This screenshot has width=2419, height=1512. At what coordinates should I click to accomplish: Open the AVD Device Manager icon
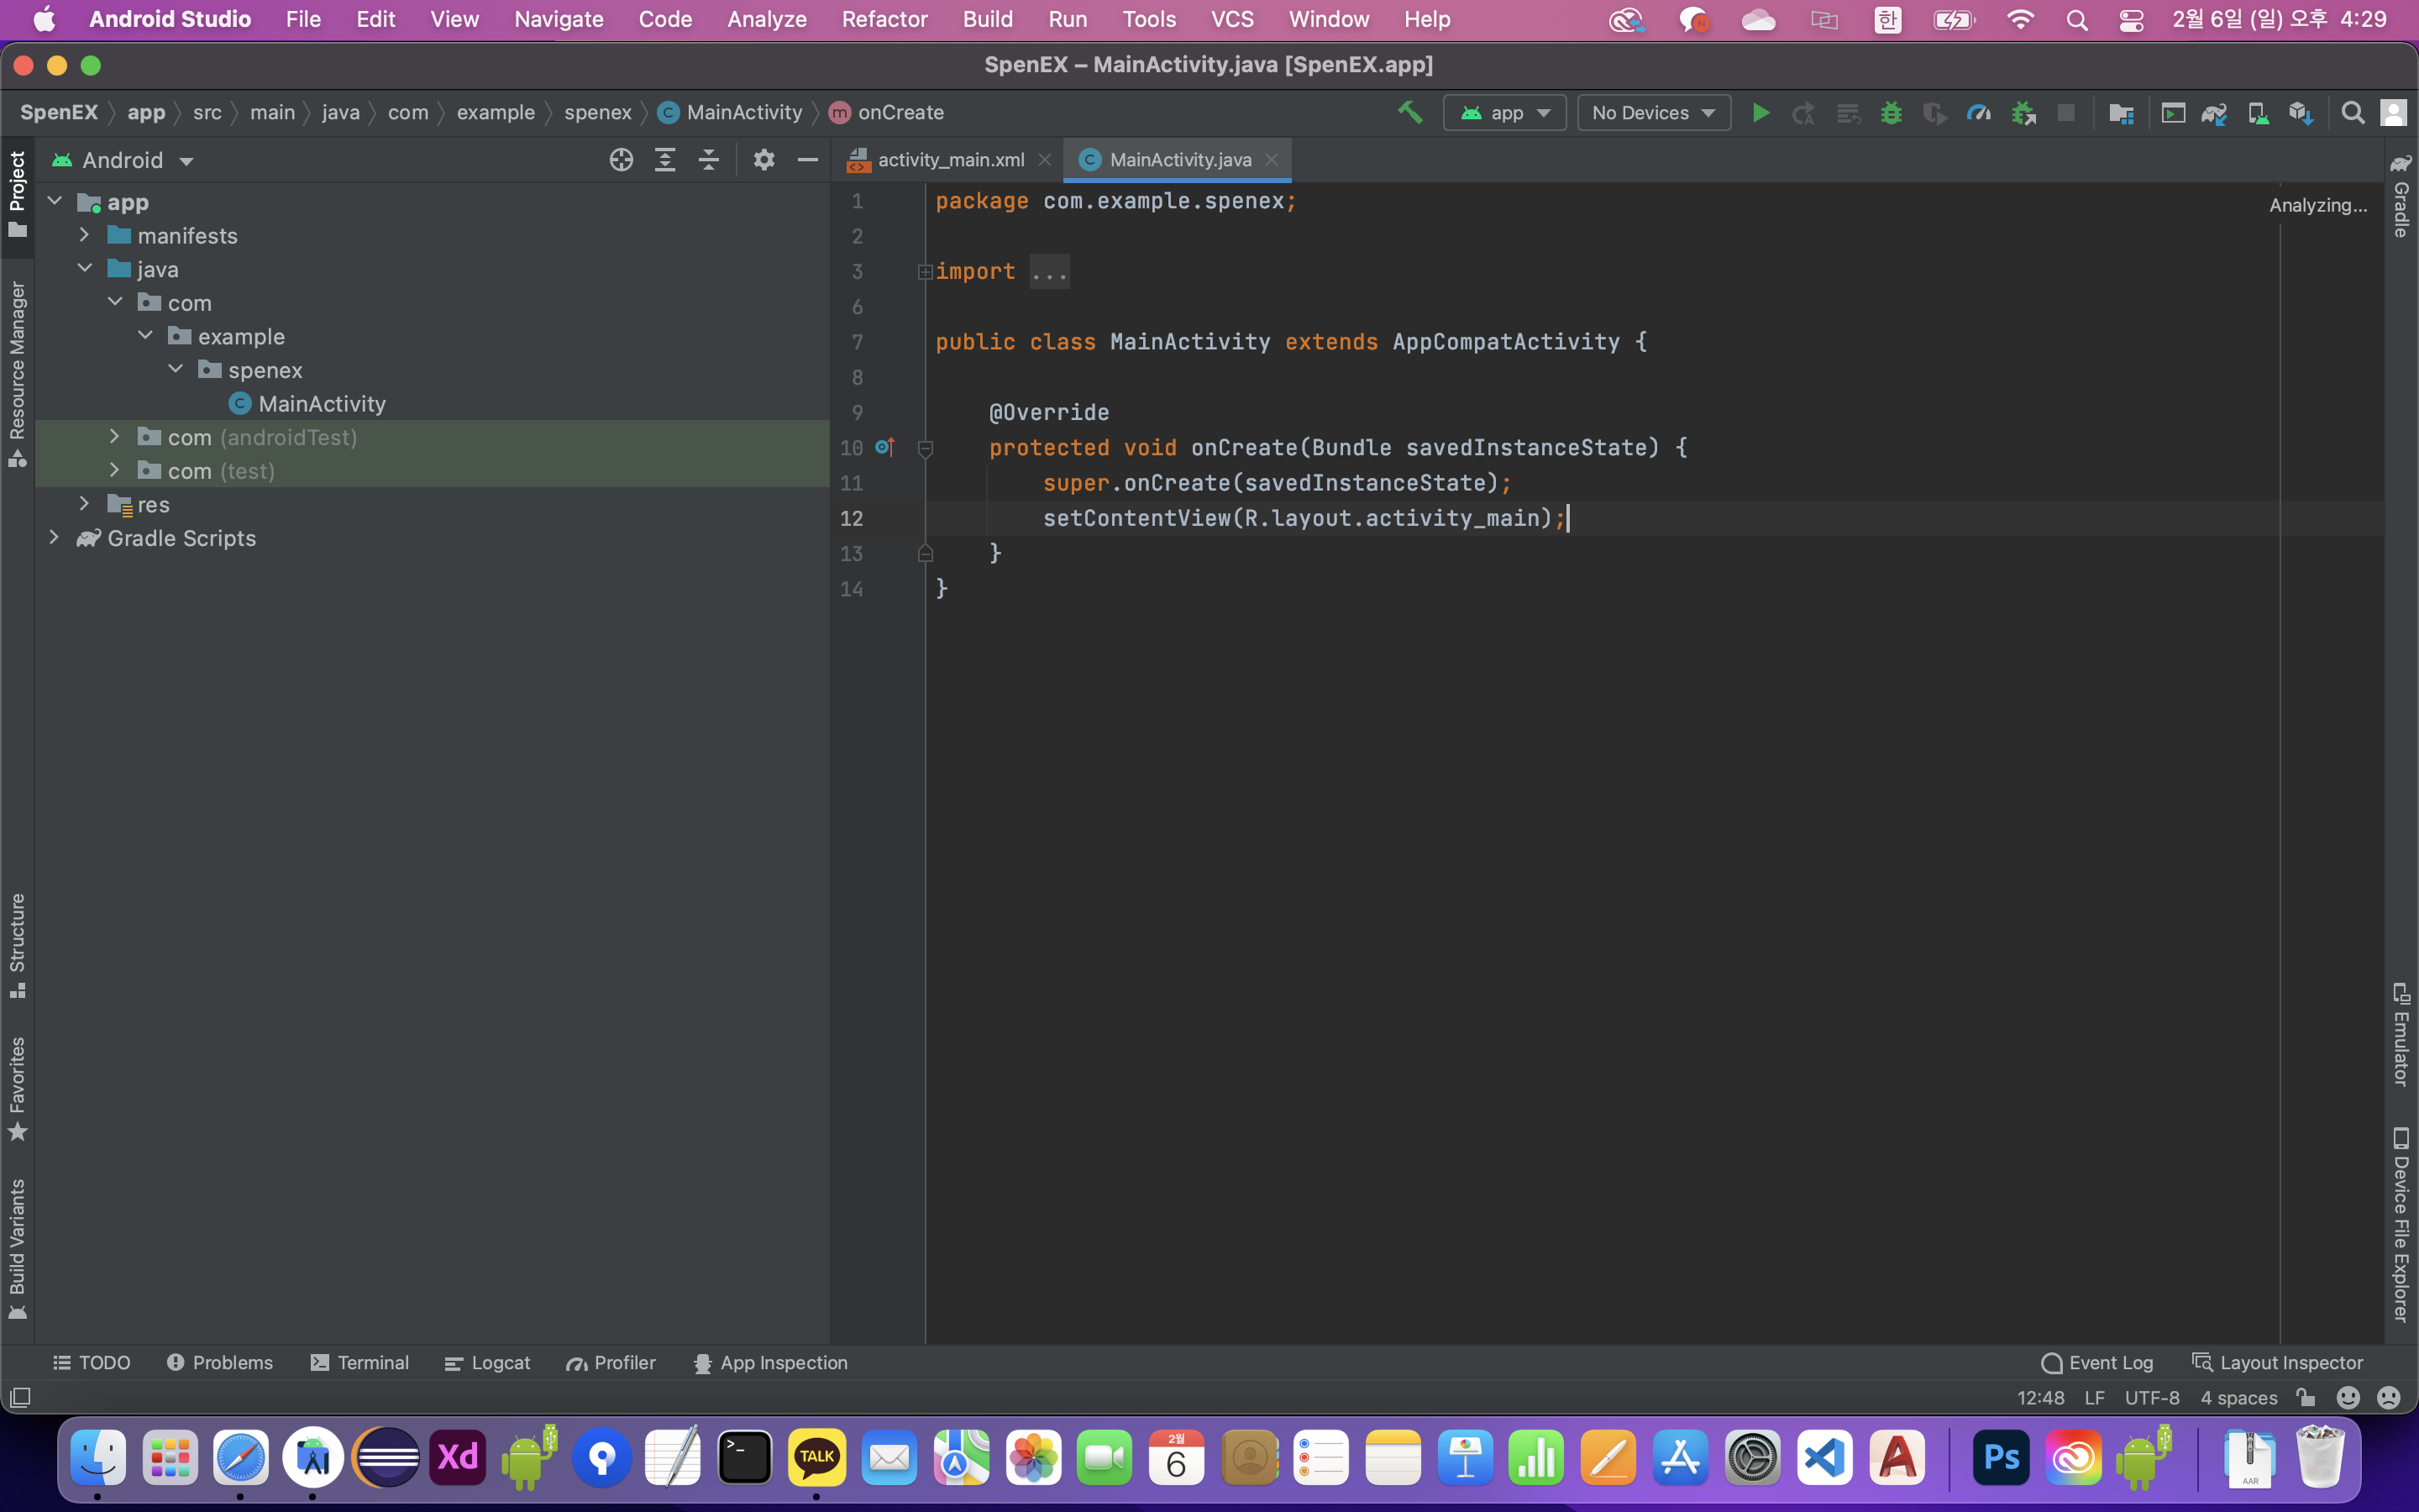(x=2258, y=113)
